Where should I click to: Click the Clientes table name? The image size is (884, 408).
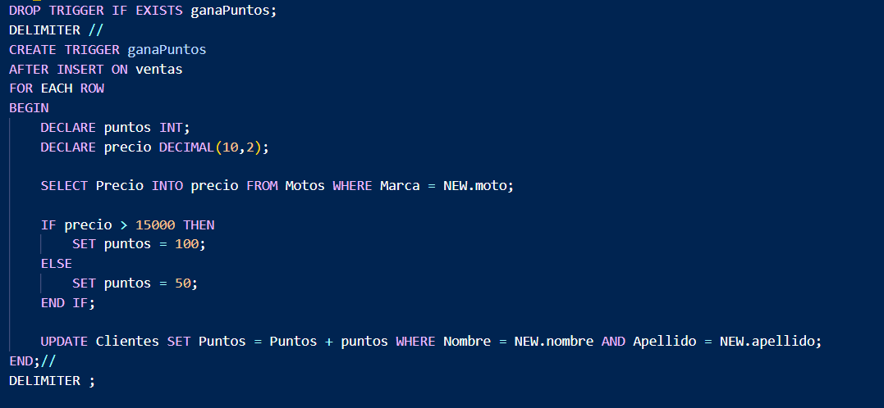pos(127,342)
